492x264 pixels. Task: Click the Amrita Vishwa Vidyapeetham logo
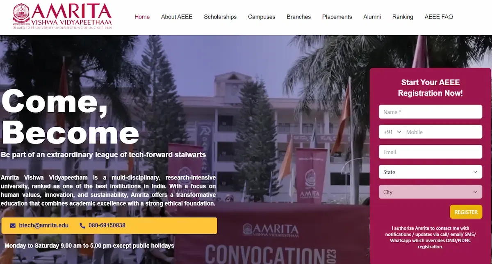pyautogui.click(x=62, y=16)
